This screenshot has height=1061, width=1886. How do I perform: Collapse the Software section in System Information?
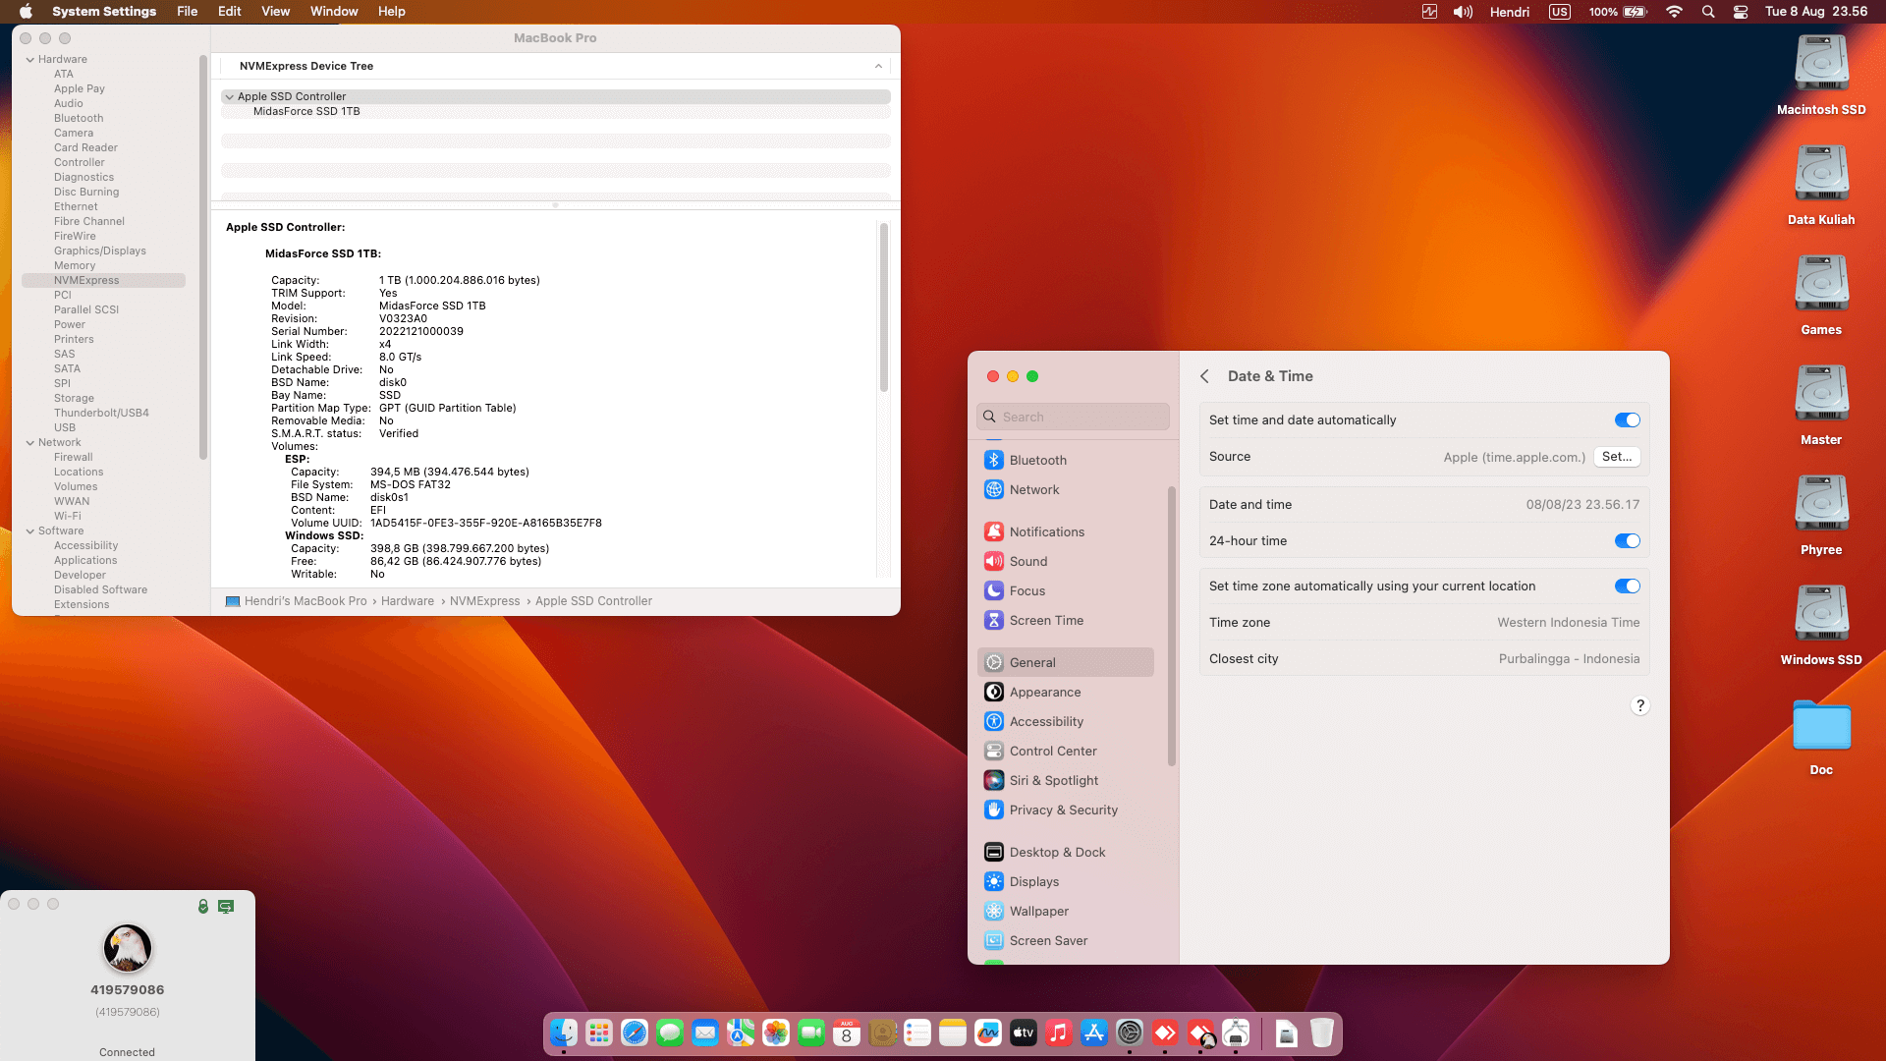click(30, 530)
